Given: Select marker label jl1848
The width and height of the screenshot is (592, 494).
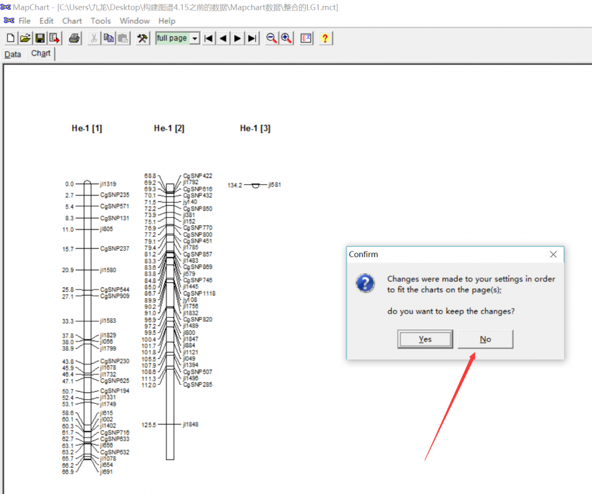Looking at the screenshot, I should (191, 424).
